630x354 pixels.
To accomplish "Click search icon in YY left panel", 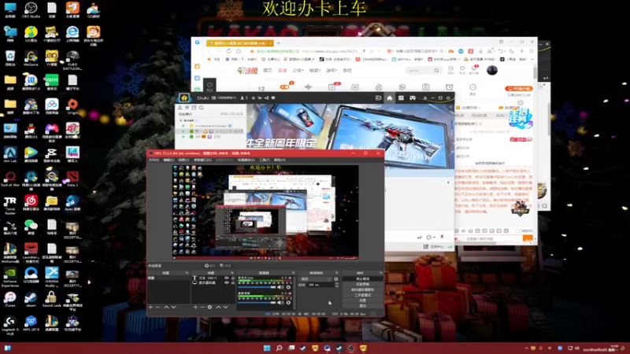I will tap(202, 108).
